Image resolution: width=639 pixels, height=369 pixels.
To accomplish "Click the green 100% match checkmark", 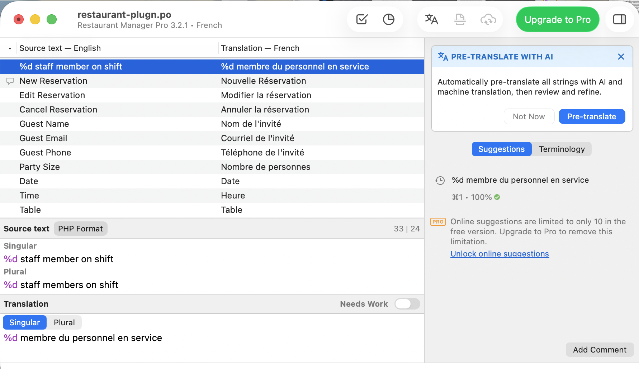I will [x=497, y=197].
